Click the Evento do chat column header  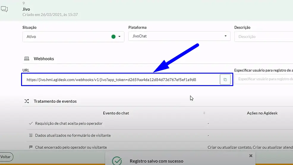[116, 113]
